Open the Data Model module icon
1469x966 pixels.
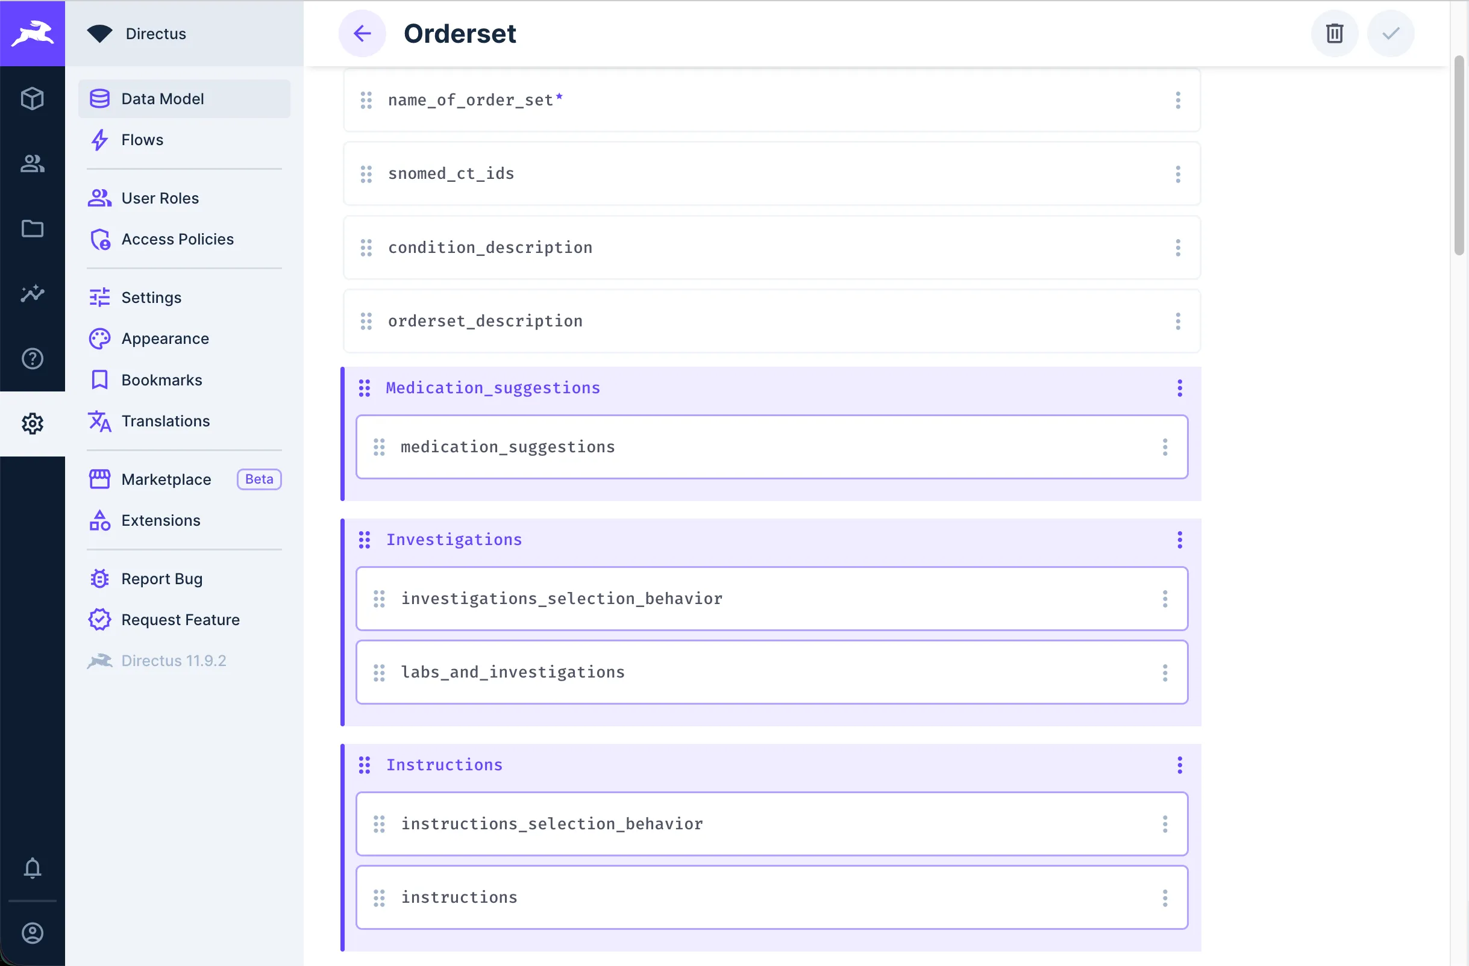[x=32, y=98]
